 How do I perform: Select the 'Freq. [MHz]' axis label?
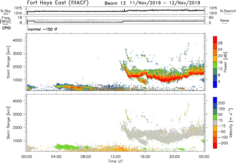[x=5, y=20]
